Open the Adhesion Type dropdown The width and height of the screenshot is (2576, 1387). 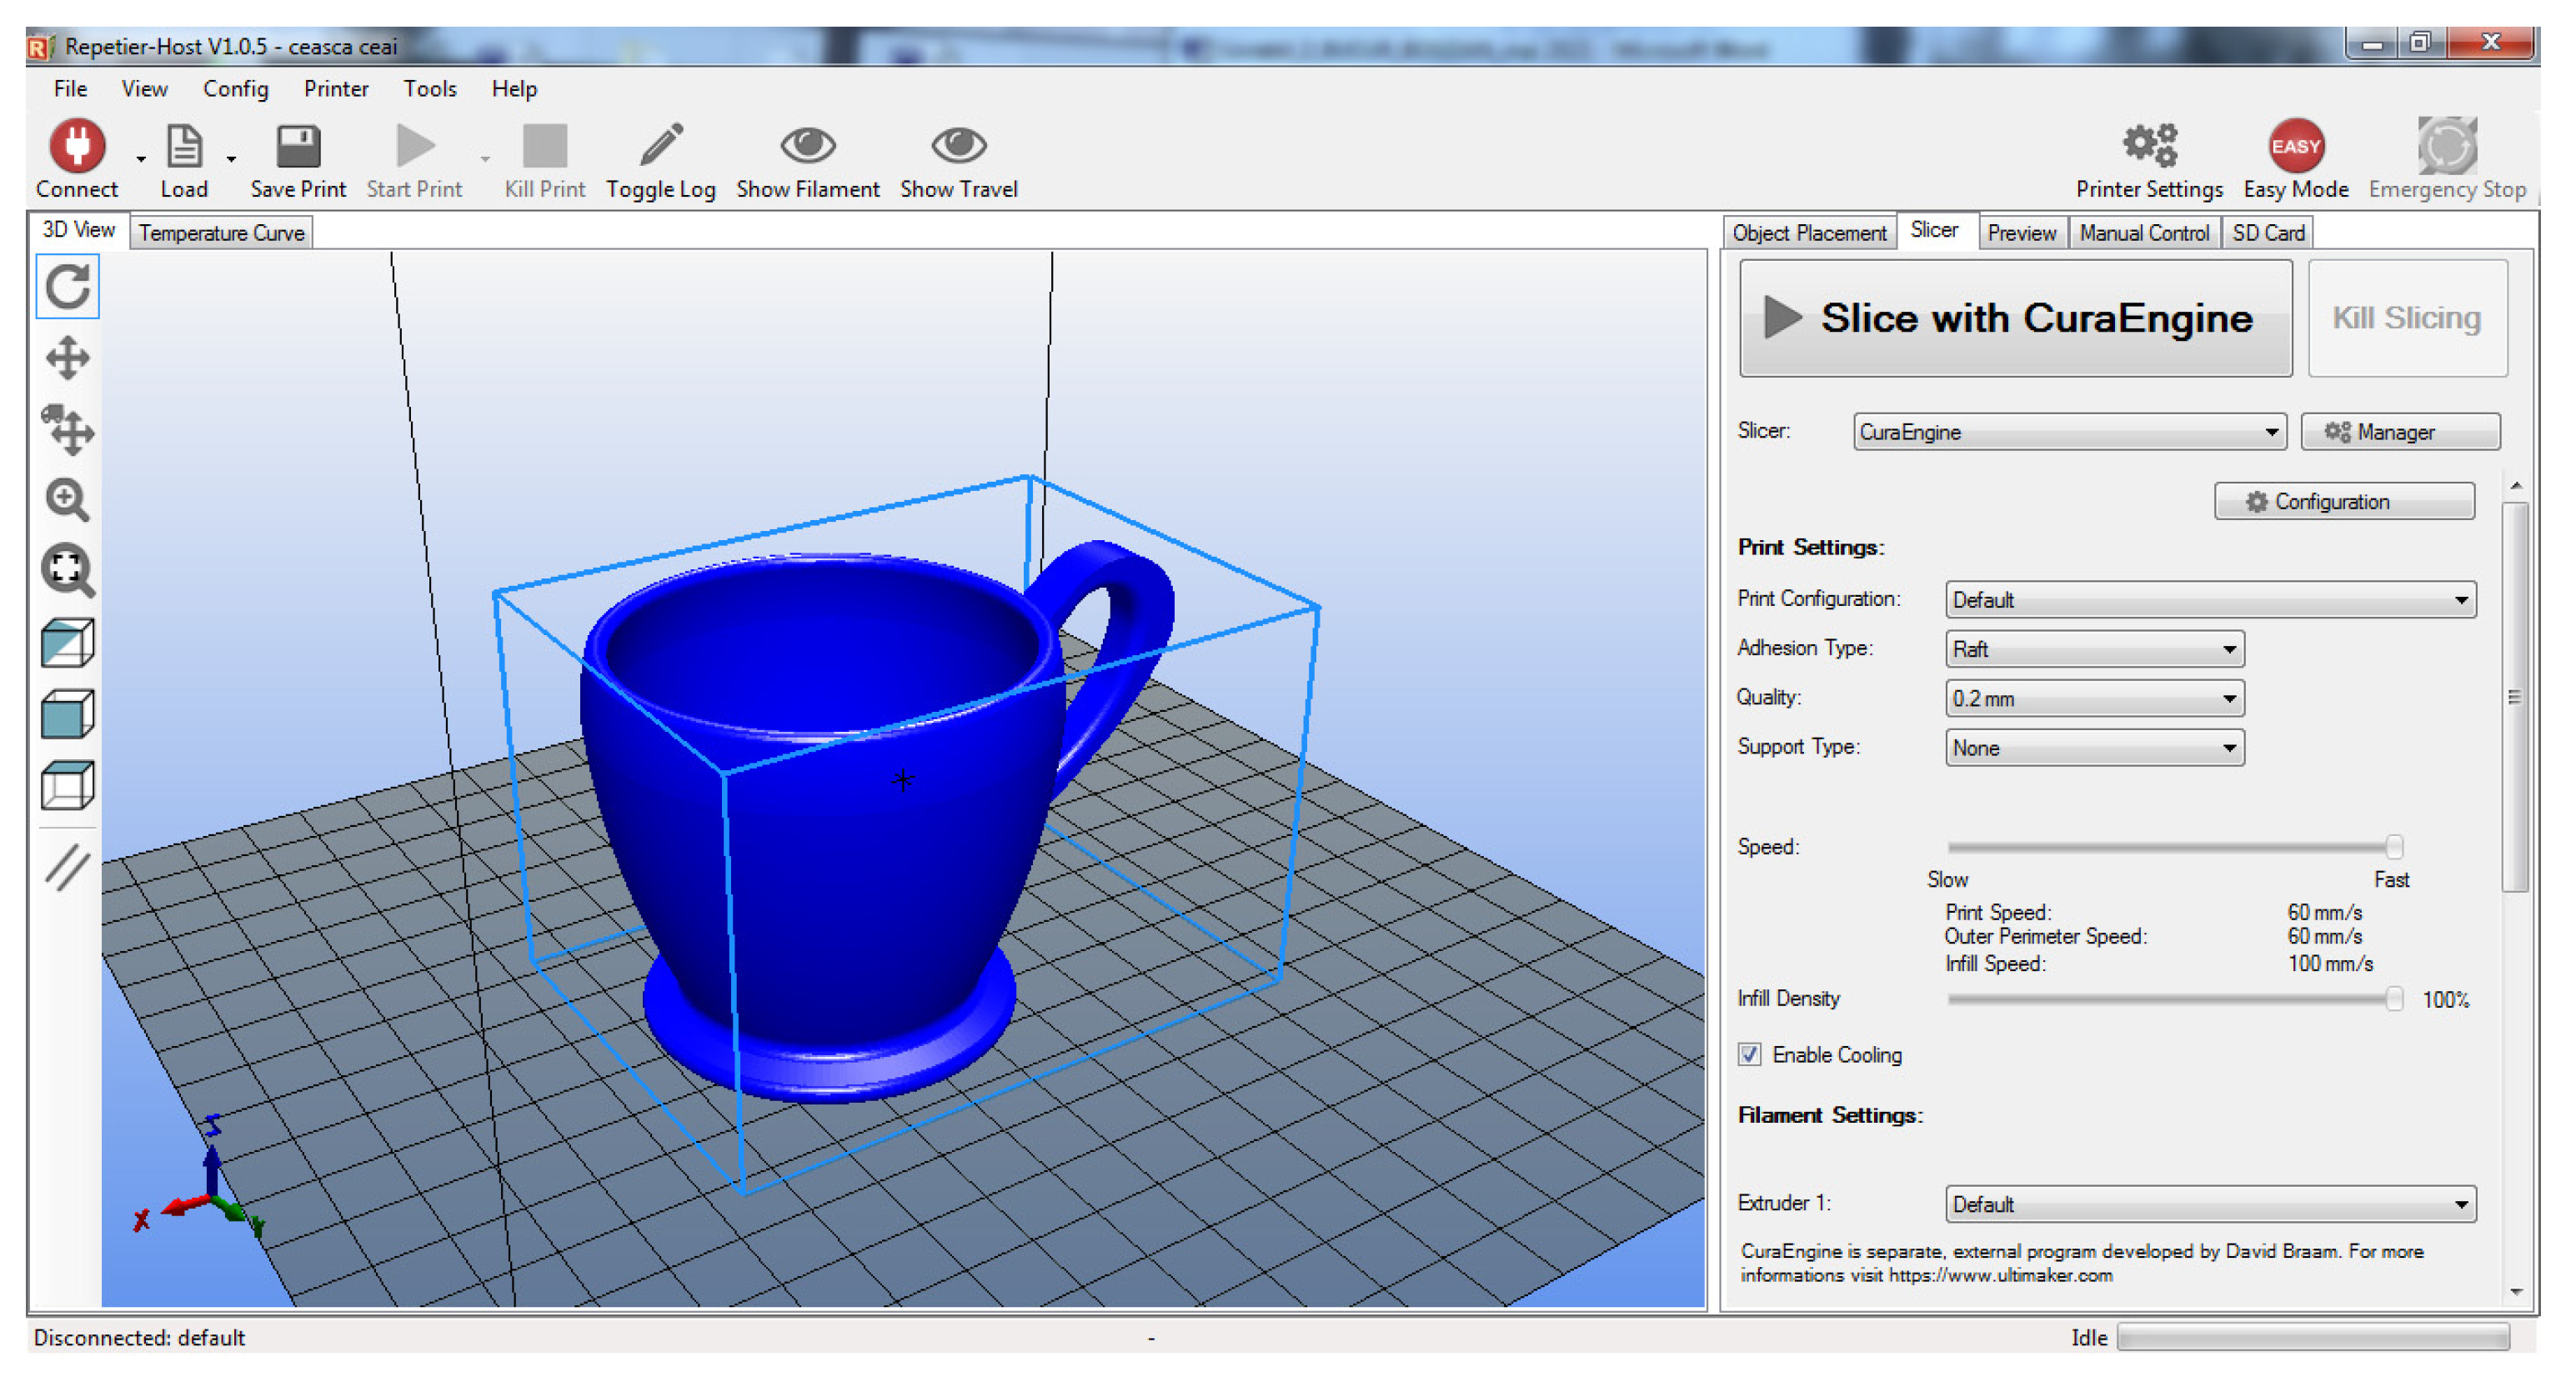pyautogui.click(x=2093, y=649)
